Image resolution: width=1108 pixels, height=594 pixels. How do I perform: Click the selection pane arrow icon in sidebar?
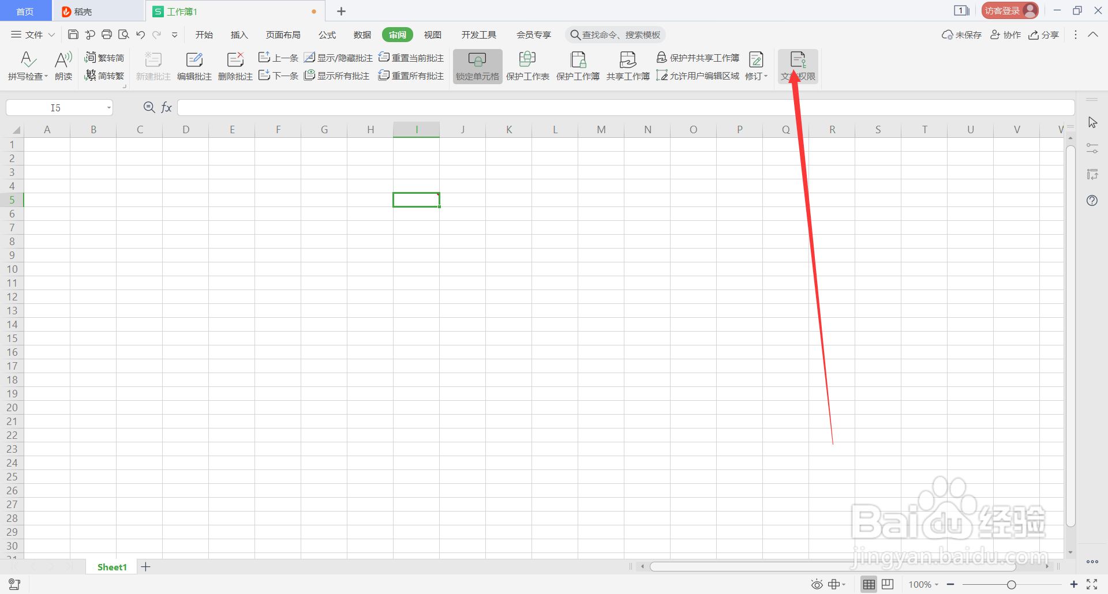(x=1092, y=123)
